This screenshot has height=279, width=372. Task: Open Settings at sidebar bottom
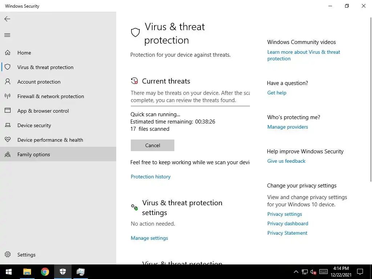click(x=58, y=255)
